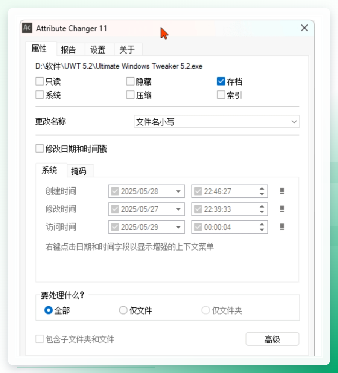Select the inner 系统 timestamp tab
Image resolution: width=338 pixels, height=373 pixels.
click(51, 170)
